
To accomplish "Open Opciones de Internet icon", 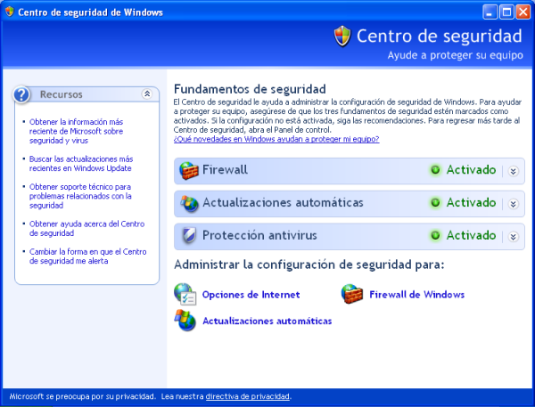I will click(x=185, y=294).
